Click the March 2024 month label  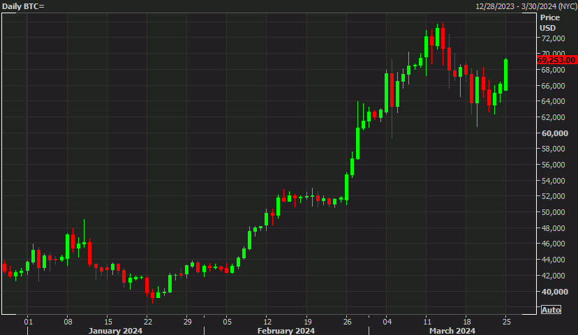452,331
